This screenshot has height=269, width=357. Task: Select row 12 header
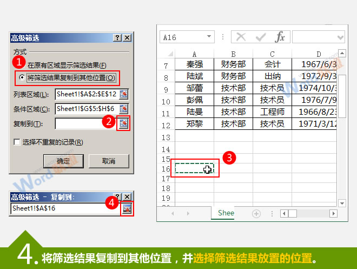pos(166,125)
